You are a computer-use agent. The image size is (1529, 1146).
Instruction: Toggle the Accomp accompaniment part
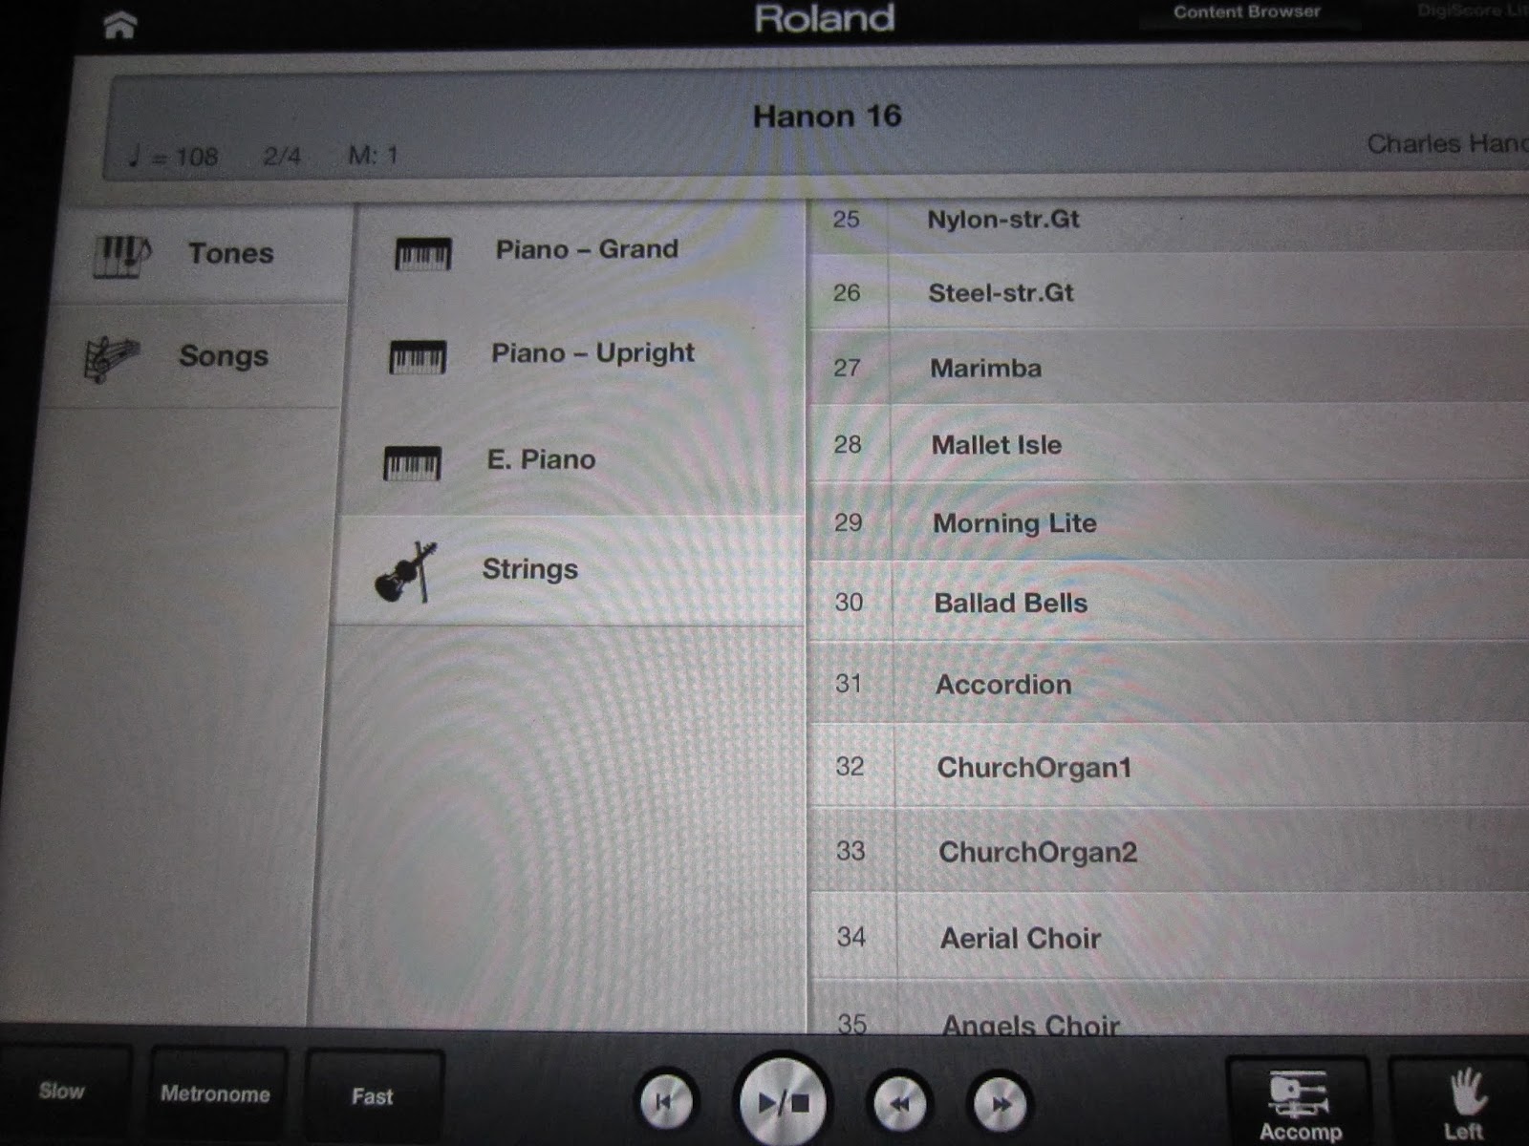click(x=1299, y=1104)
